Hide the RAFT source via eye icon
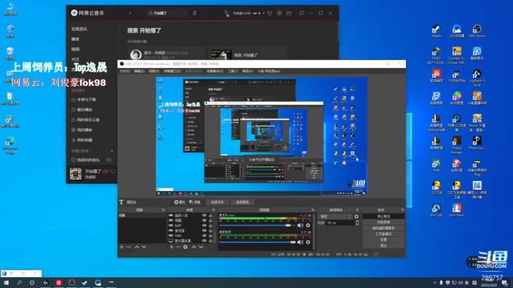513x288 pixels. tap(204, 226)
